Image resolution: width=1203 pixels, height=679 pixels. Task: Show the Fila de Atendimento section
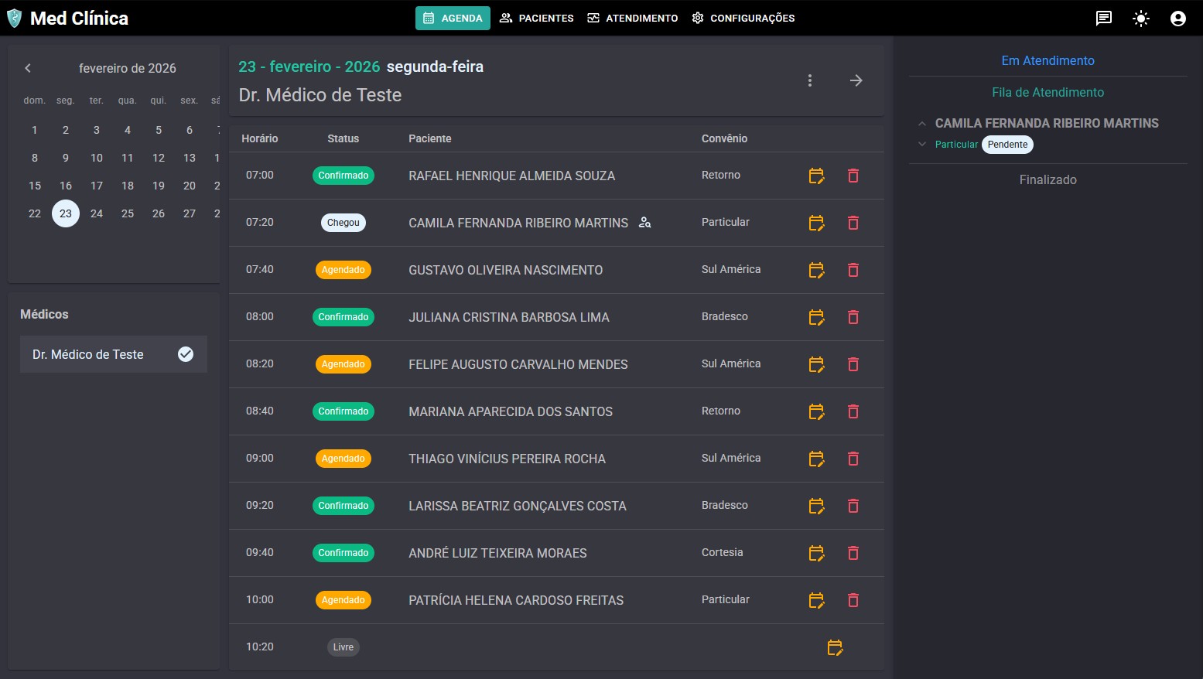(1047, 92)
